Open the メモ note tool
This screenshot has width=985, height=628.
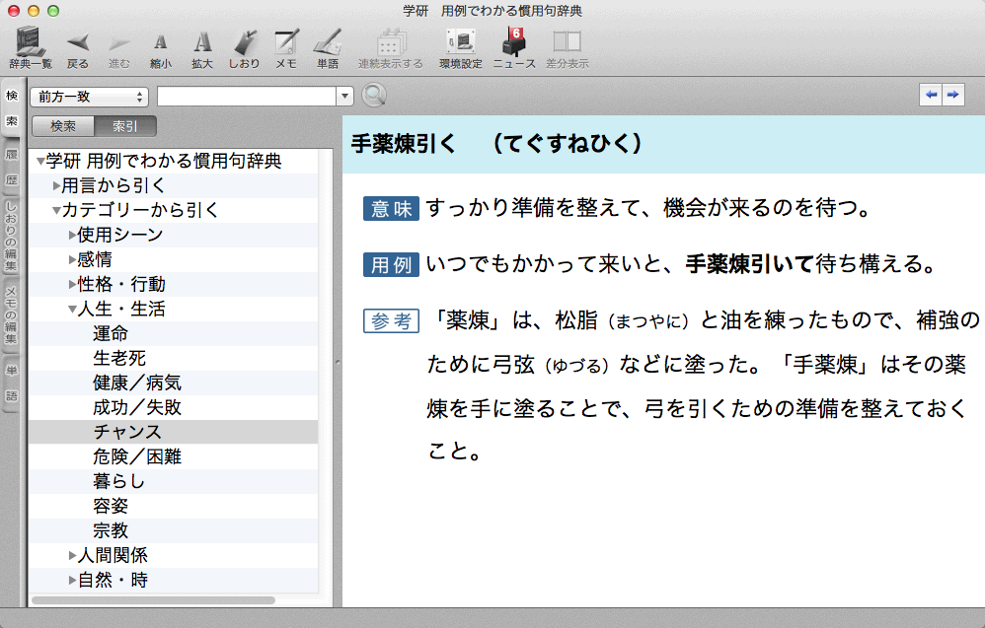pyautogui.click(x=286, y=47)
